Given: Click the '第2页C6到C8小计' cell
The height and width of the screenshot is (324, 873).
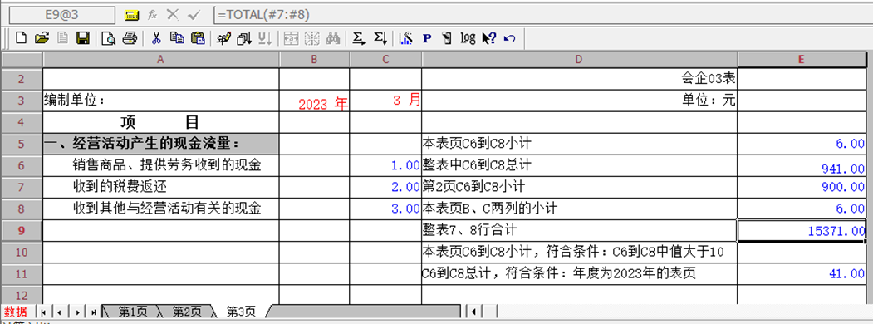Looking at the screenshot, I should [579, 187].
